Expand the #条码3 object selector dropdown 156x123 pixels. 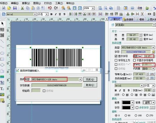point(154,25)
